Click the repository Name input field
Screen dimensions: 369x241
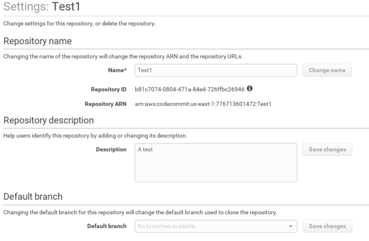click(x=216, y=70)
